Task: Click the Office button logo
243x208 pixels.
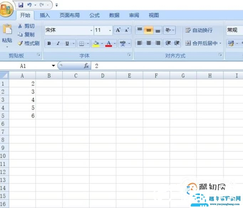Action: click(6, 9)
